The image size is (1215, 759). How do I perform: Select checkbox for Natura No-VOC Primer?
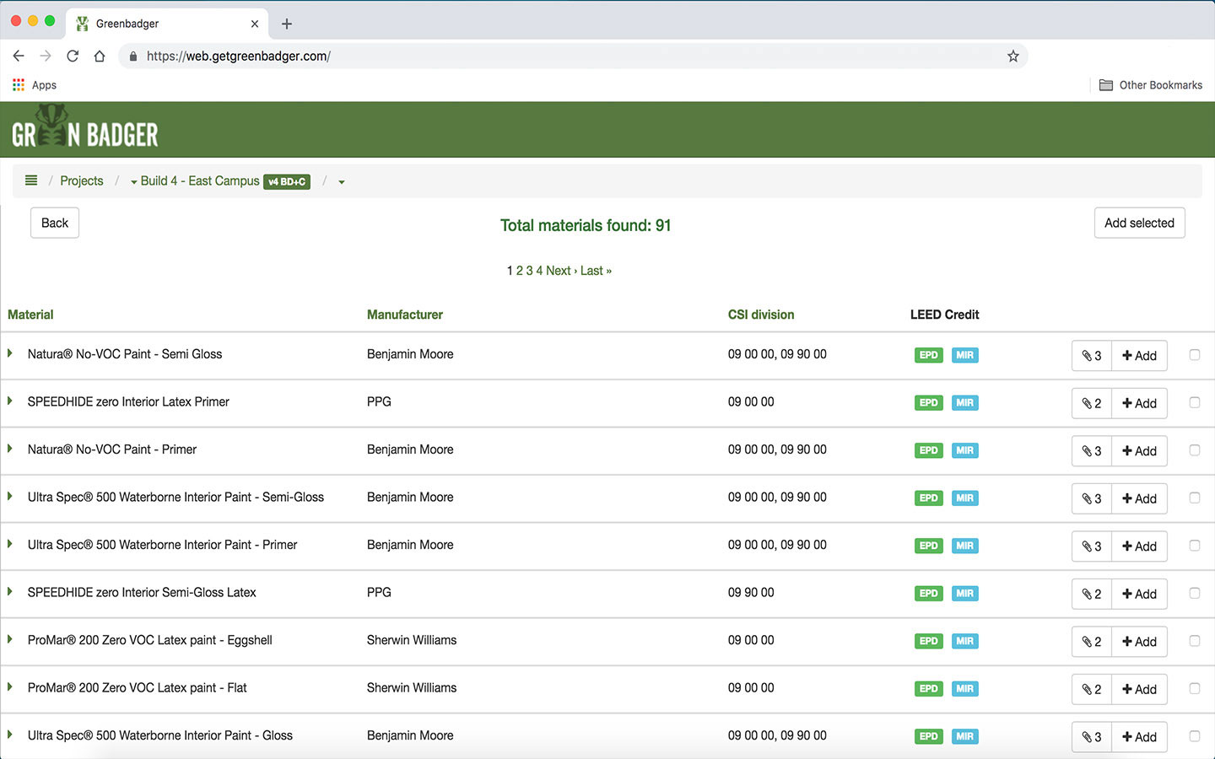pos(1195,450)
